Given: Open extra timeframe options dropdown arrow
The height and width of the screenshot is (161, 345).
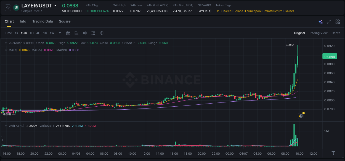Looking at the screenshot, I should pyautogui.click(x=59, y=33).
